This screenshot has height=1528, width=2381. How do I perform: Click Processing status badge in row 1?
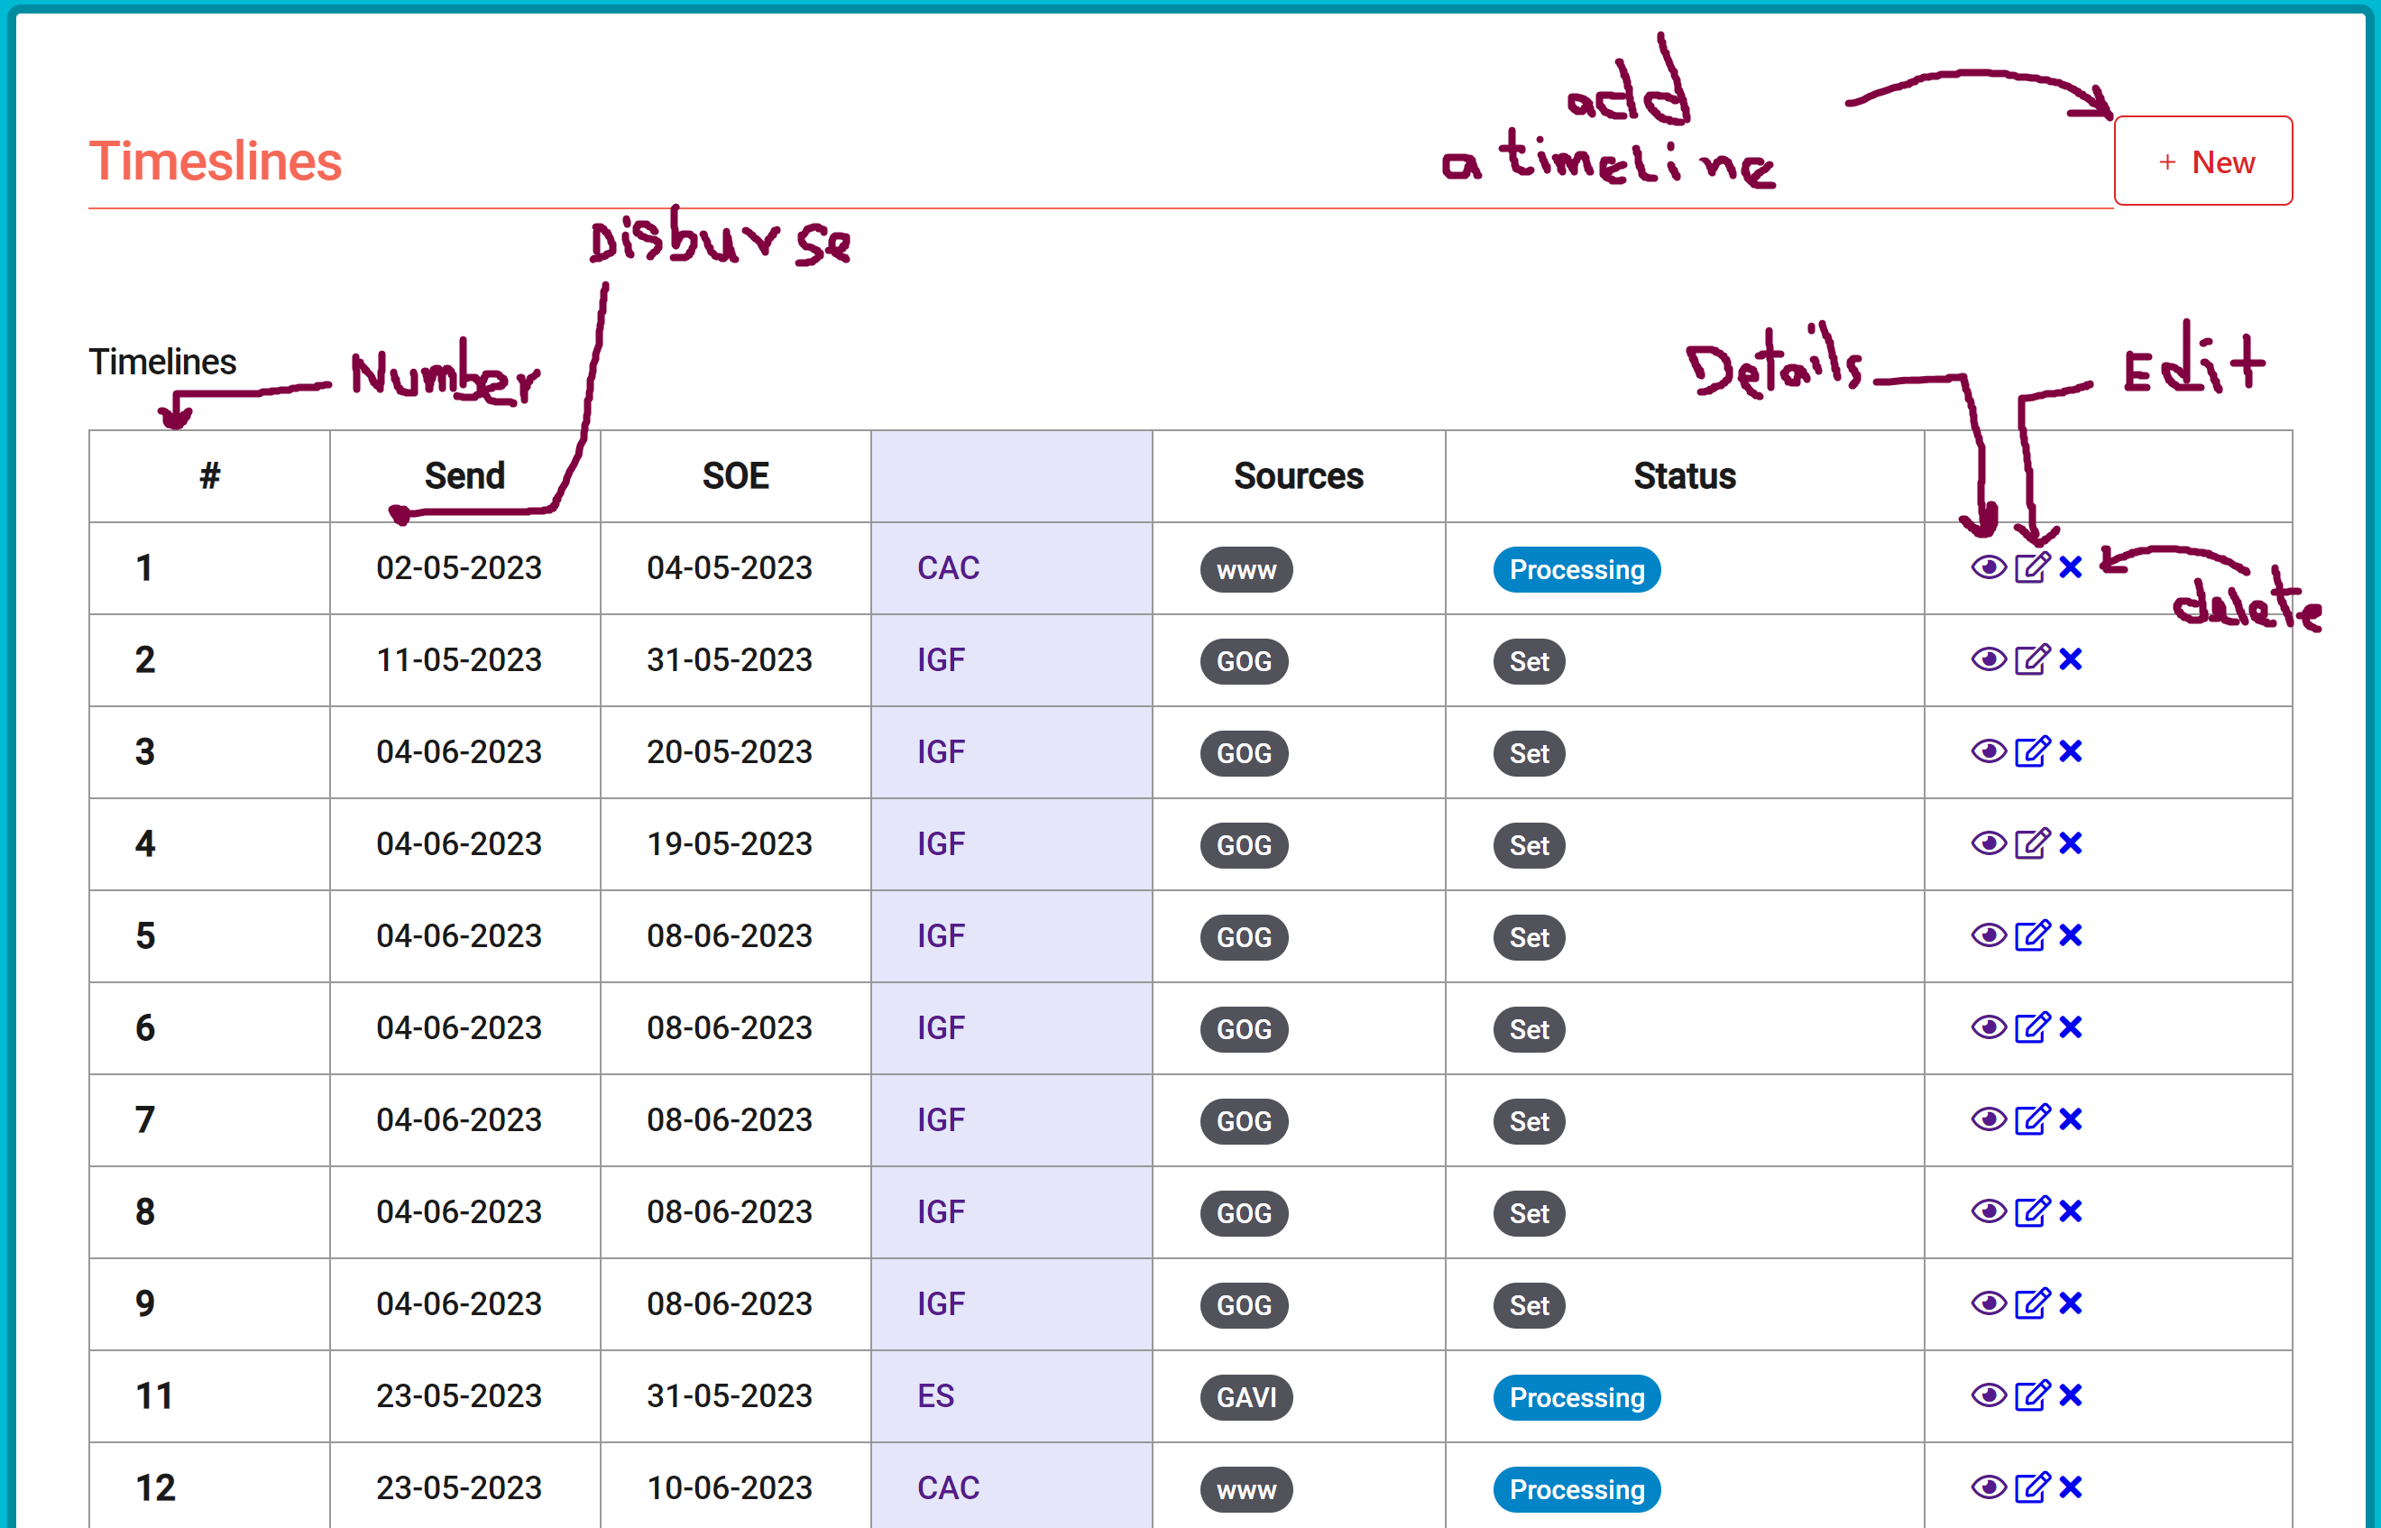[1577, 569]
